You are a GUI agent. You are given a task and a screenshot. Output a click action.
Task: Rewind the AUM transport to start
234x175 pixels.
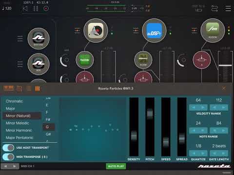[x=25, y=8]
